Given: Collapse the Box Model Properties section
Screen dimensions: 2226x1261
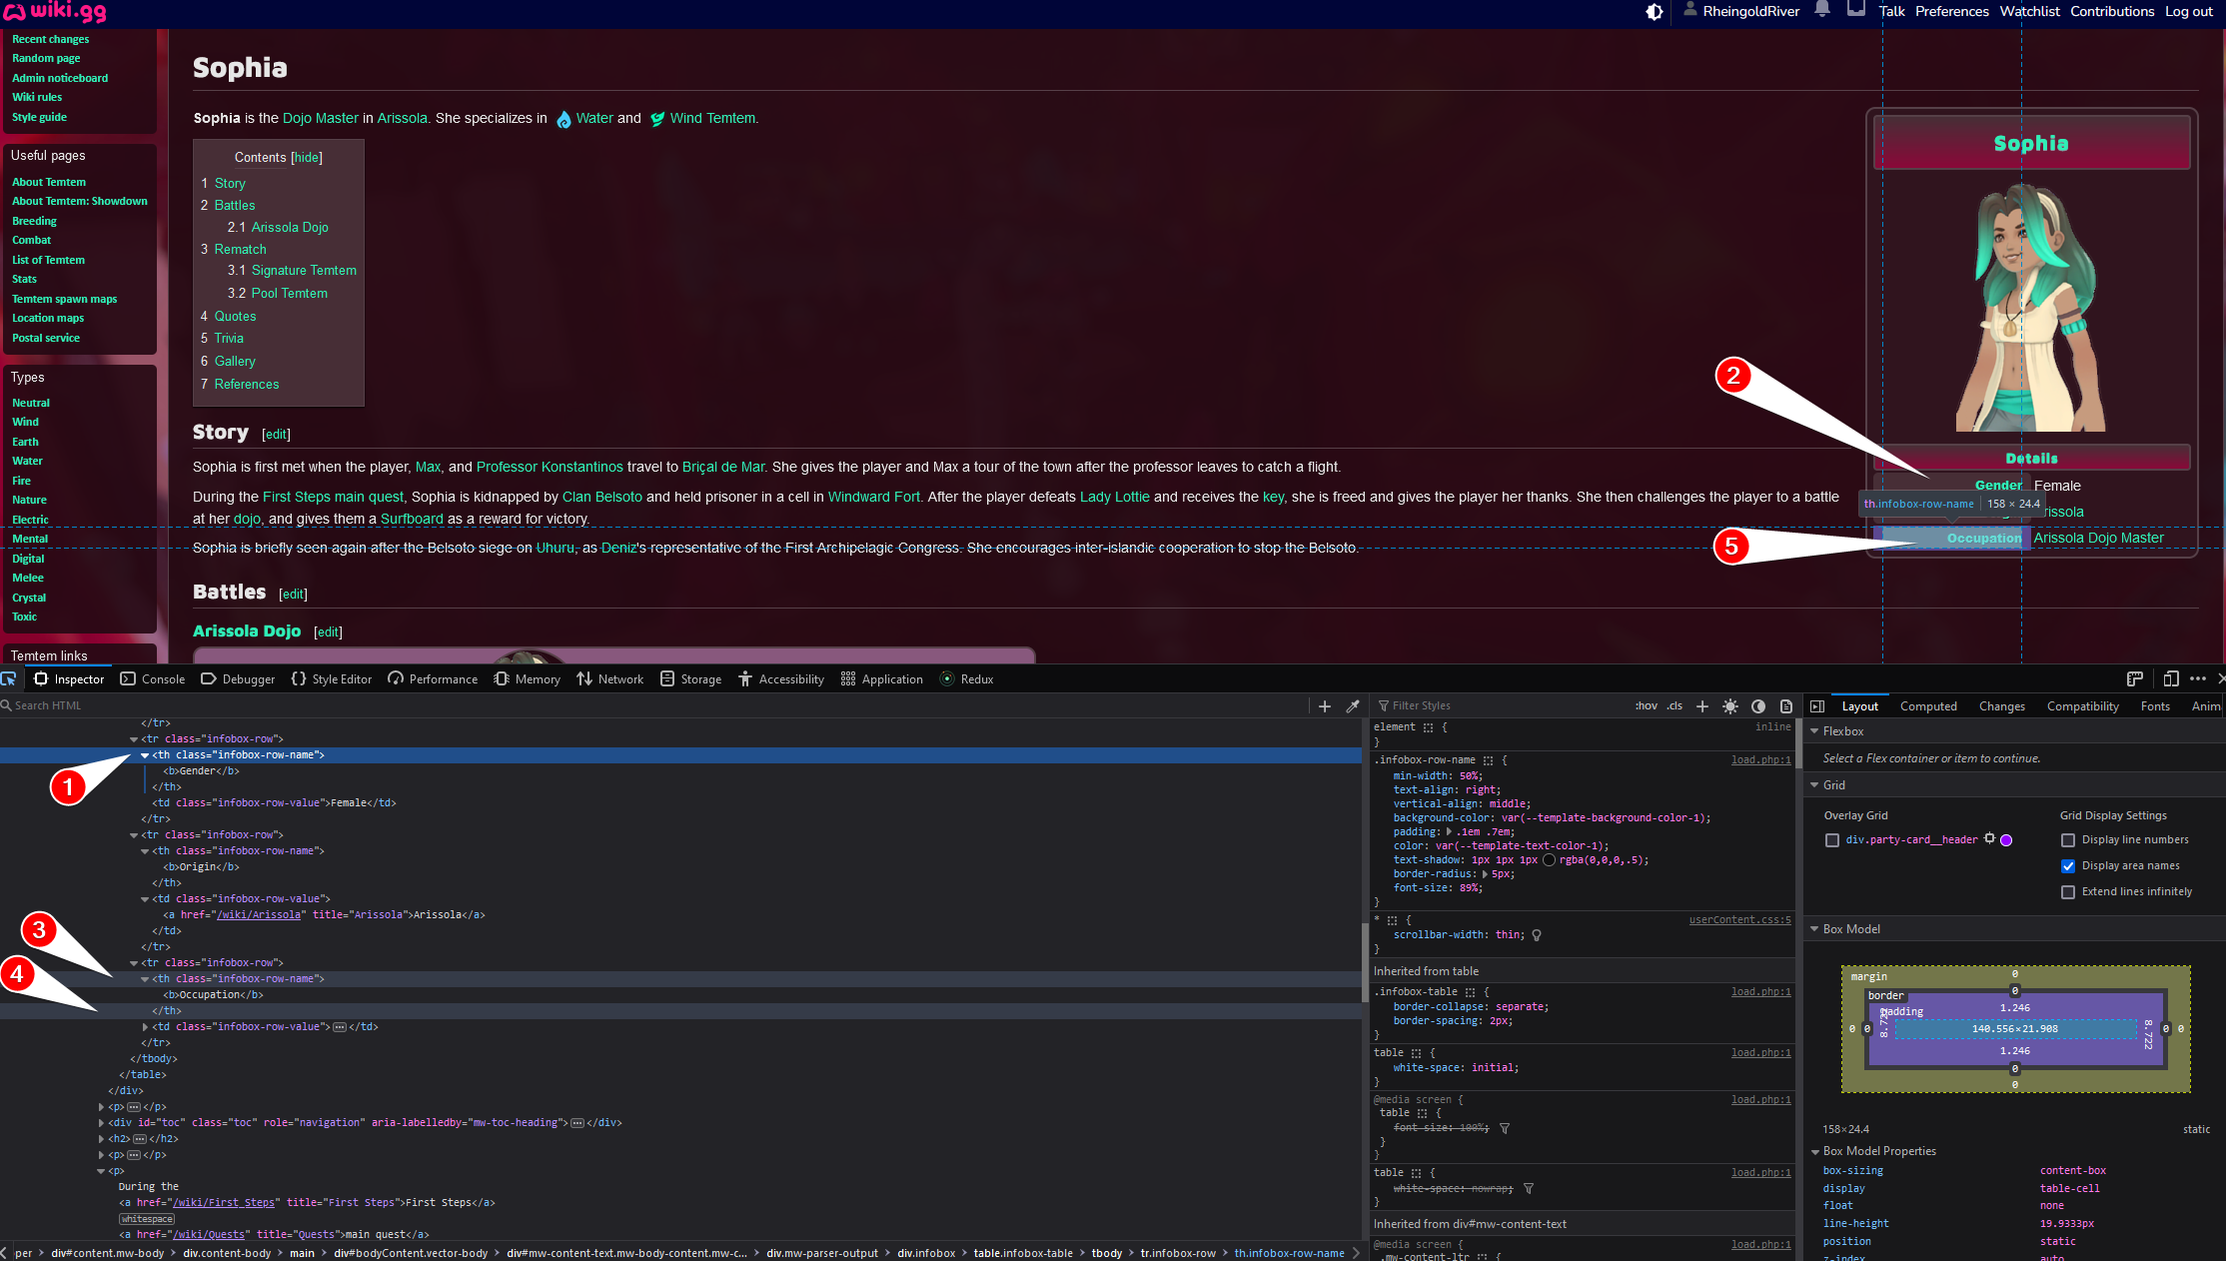Looking at the screenshot, I should tap(1814, 1152).
